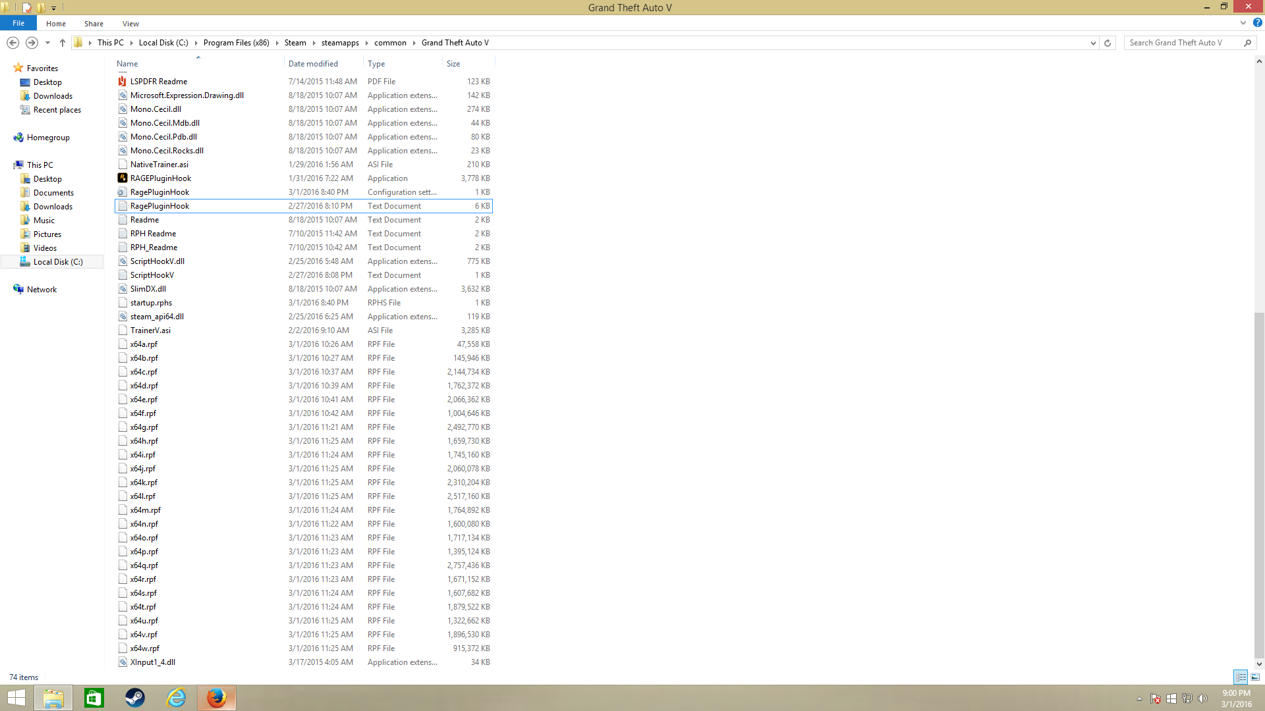This screenshot has height=711, width=1265.
Task: Sort files by Date modified column
Action: (313, 64)
